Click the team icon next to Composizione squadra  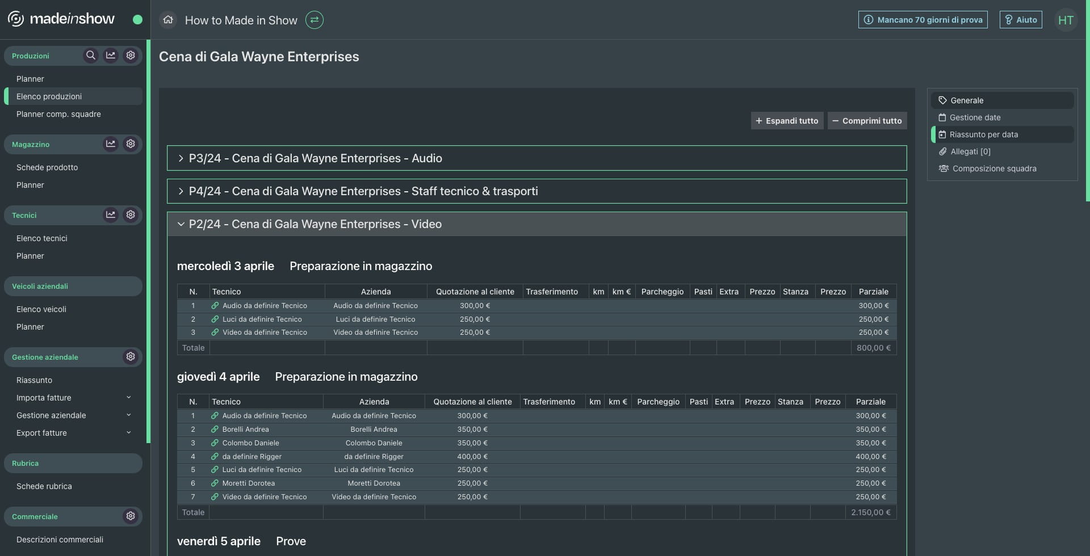(944, 169)
